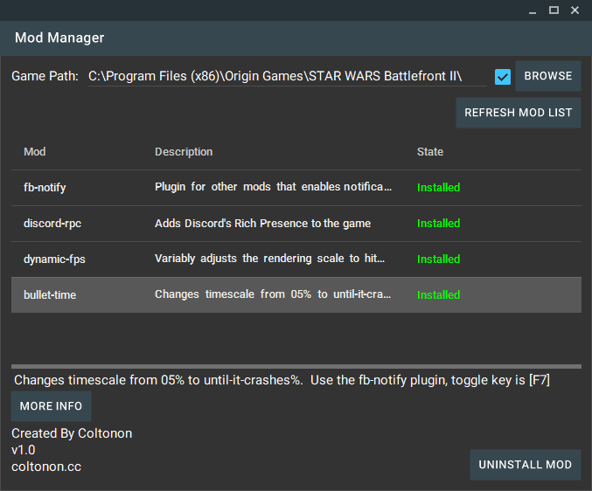Toggle the checkbox beside the game path
This screenshot has width=592, height=491.
tap(503, 77)
